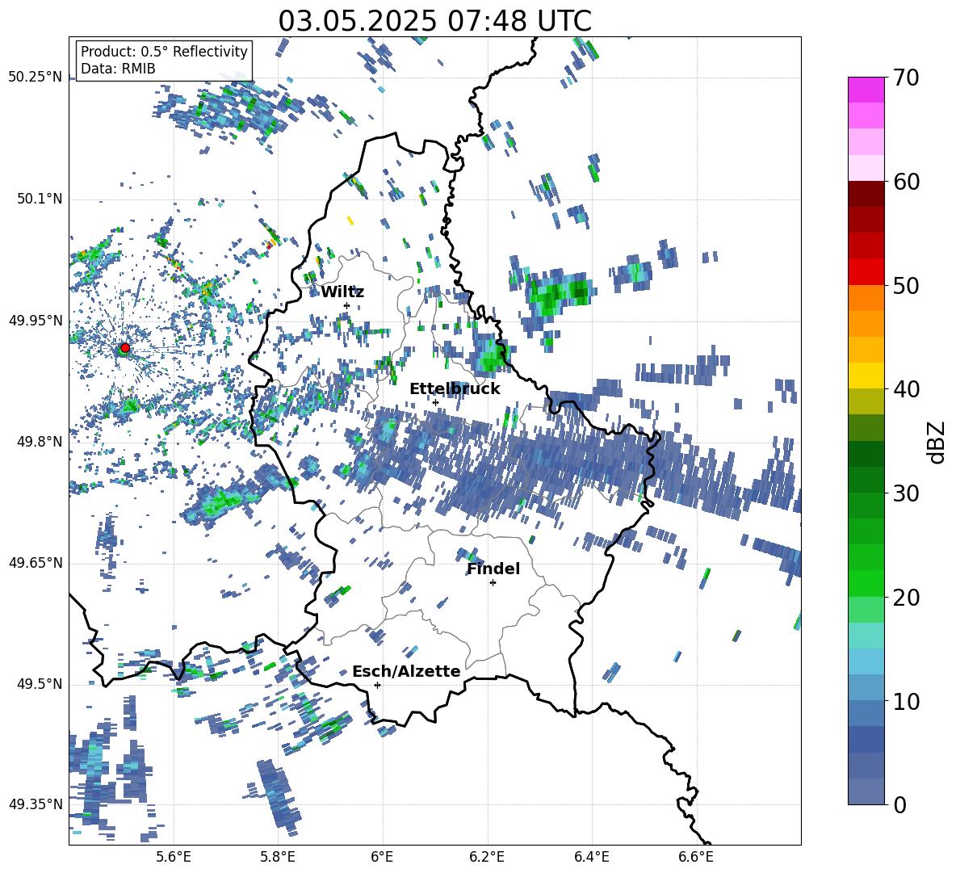956x873 pixels.
Task: Click the 'Data: RMIB' text
Action: click(x=118, y=69)
